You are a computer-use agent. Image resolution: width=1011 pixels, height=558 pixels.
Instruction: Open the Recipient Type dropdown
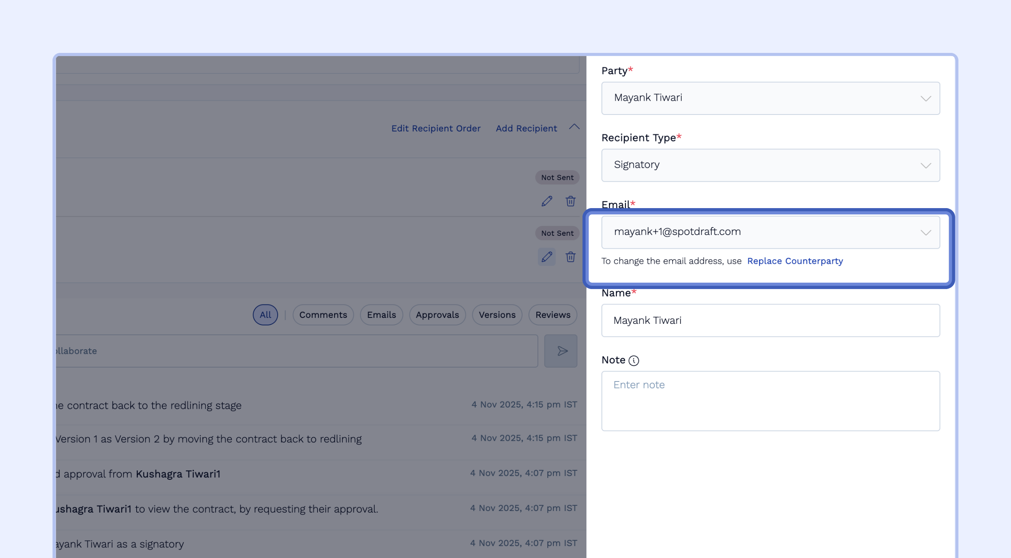coord(770,165)
